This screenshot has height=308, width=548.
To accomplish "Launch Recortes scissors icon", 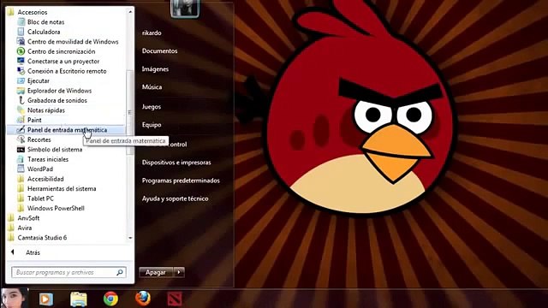I will 21,139.
